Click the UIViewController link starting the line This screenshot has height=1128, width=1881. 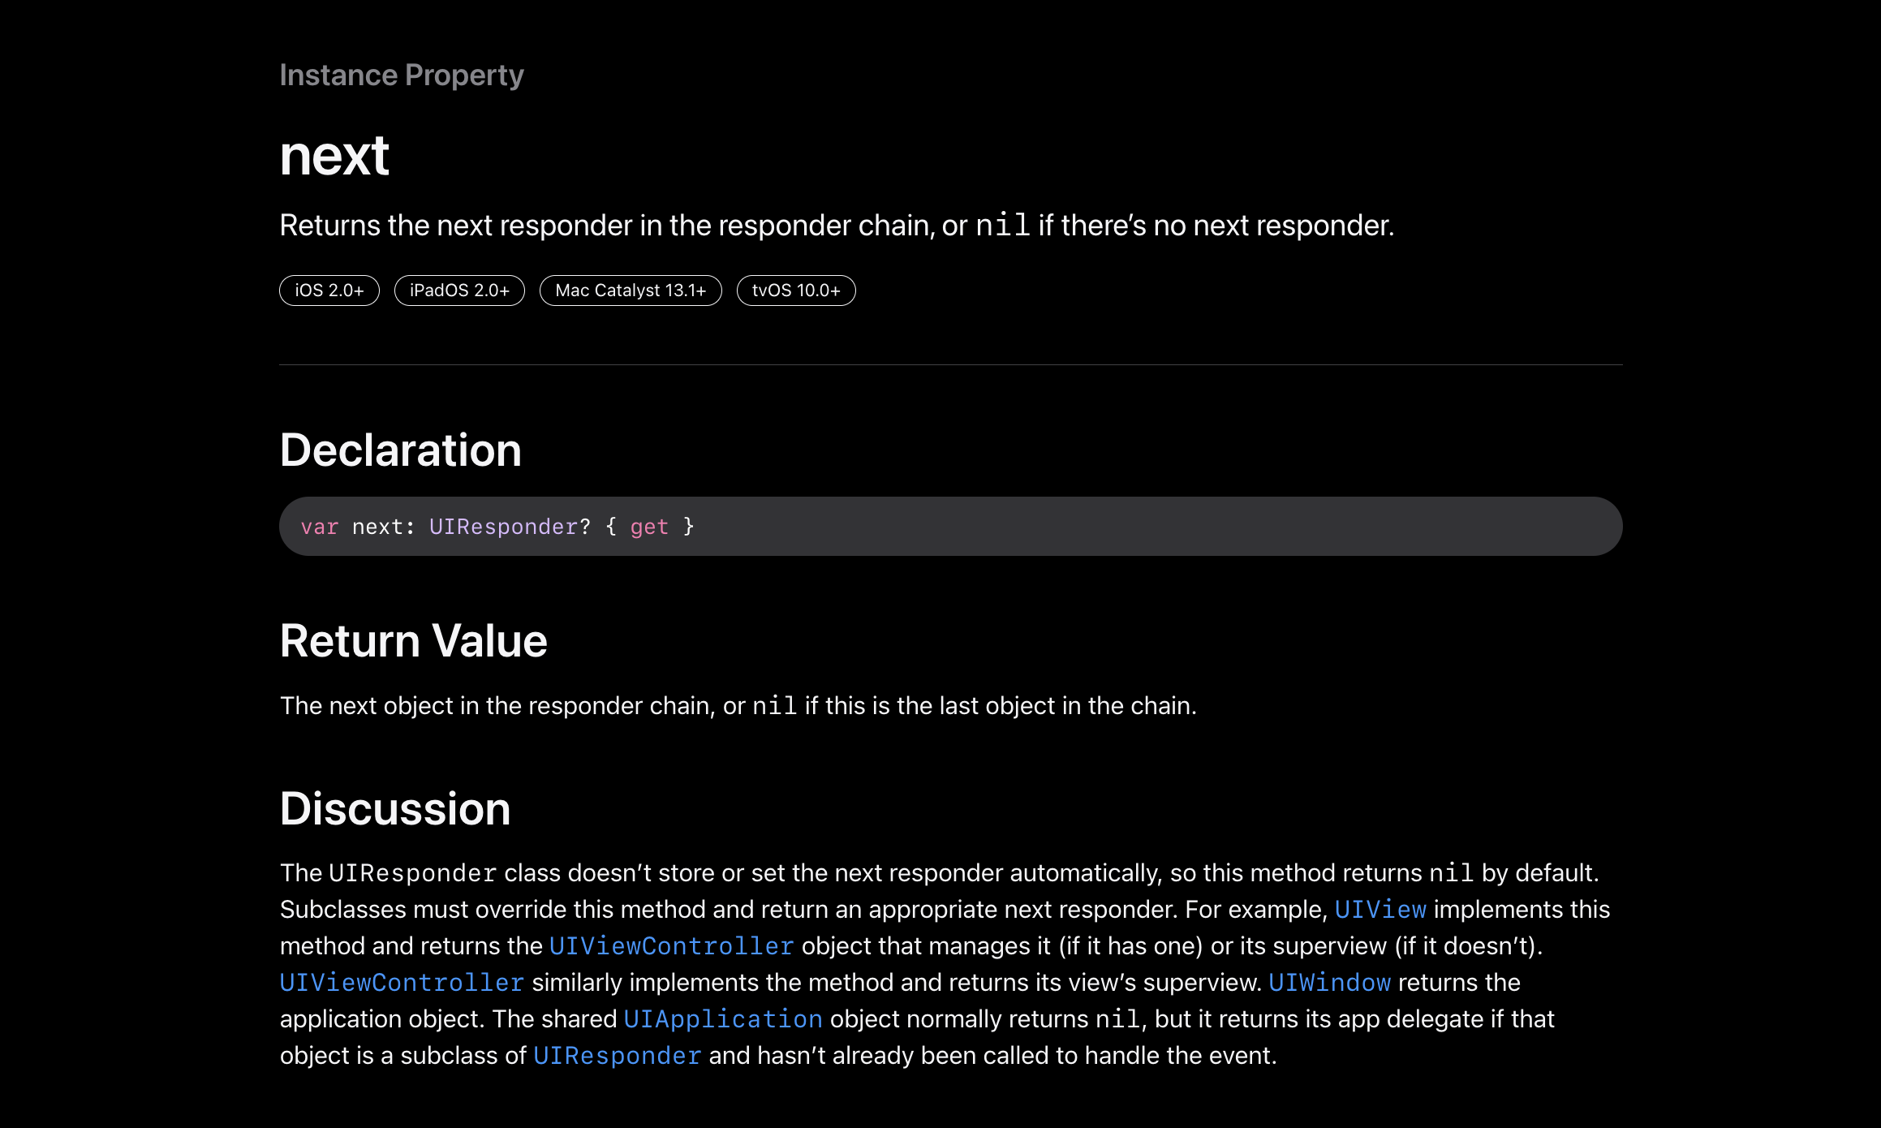pos(402,983)
